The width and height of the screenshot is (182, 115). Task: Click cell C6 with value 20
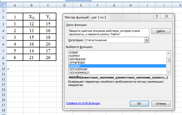pos(48,44)
